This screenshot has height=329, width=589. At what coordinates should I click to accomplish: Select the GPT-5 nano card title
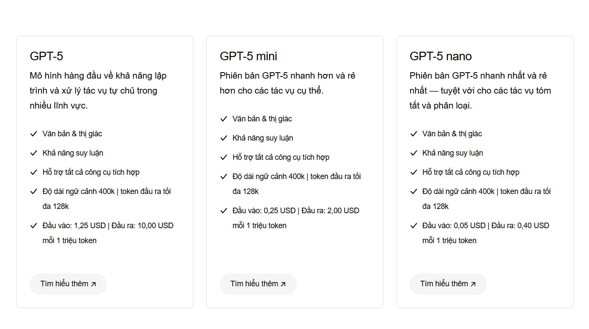point(441,56)
